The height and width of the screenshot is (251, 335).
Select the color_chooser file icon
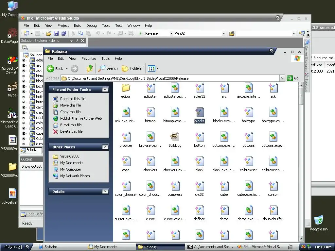[x=126, y=186]
